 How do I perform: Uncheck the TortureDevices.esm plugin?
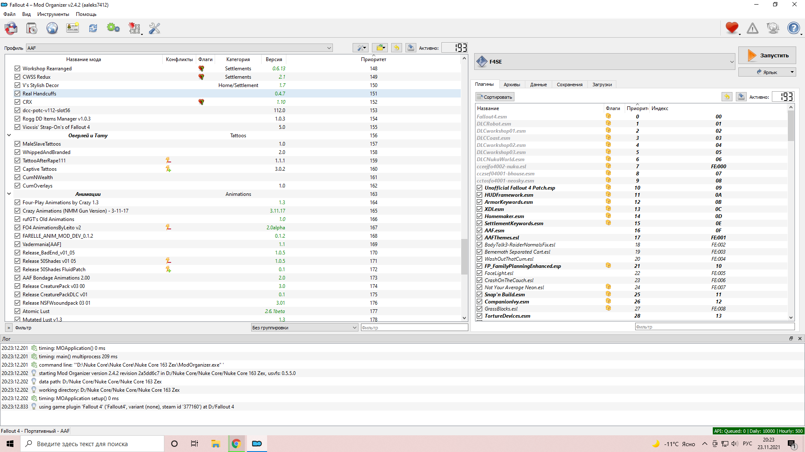479,316
